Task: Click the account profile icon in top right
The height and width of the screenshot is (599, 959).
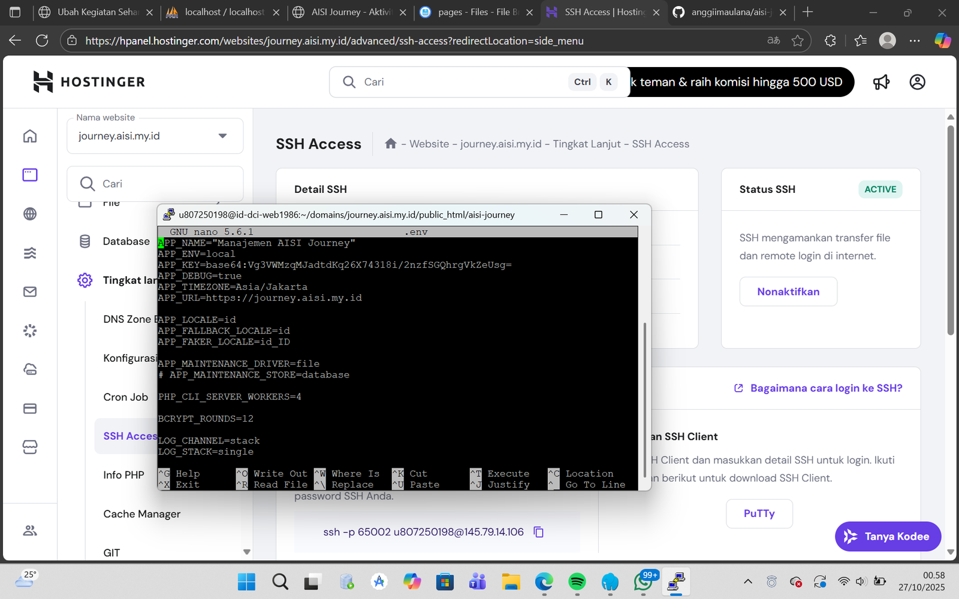Action: coord(917,82)
